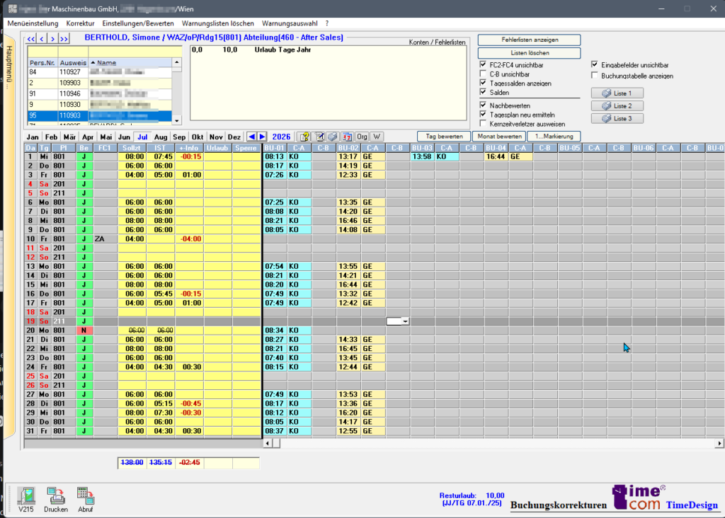Switch to the Aug month tab

click(x=161, y=137)
